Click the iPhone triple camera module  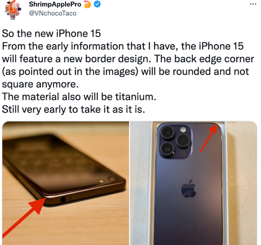pyautogui.click(x=175, y=141)
